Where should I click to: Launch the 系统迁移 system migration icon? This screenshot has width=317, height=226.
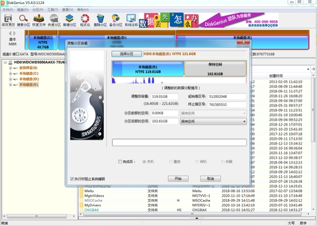pos(131,20)
